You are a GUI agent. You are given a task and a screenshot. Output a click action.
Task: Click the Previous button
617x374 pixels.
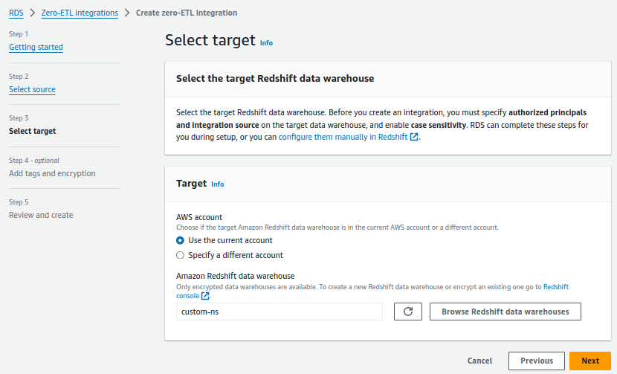click(536, 361)
